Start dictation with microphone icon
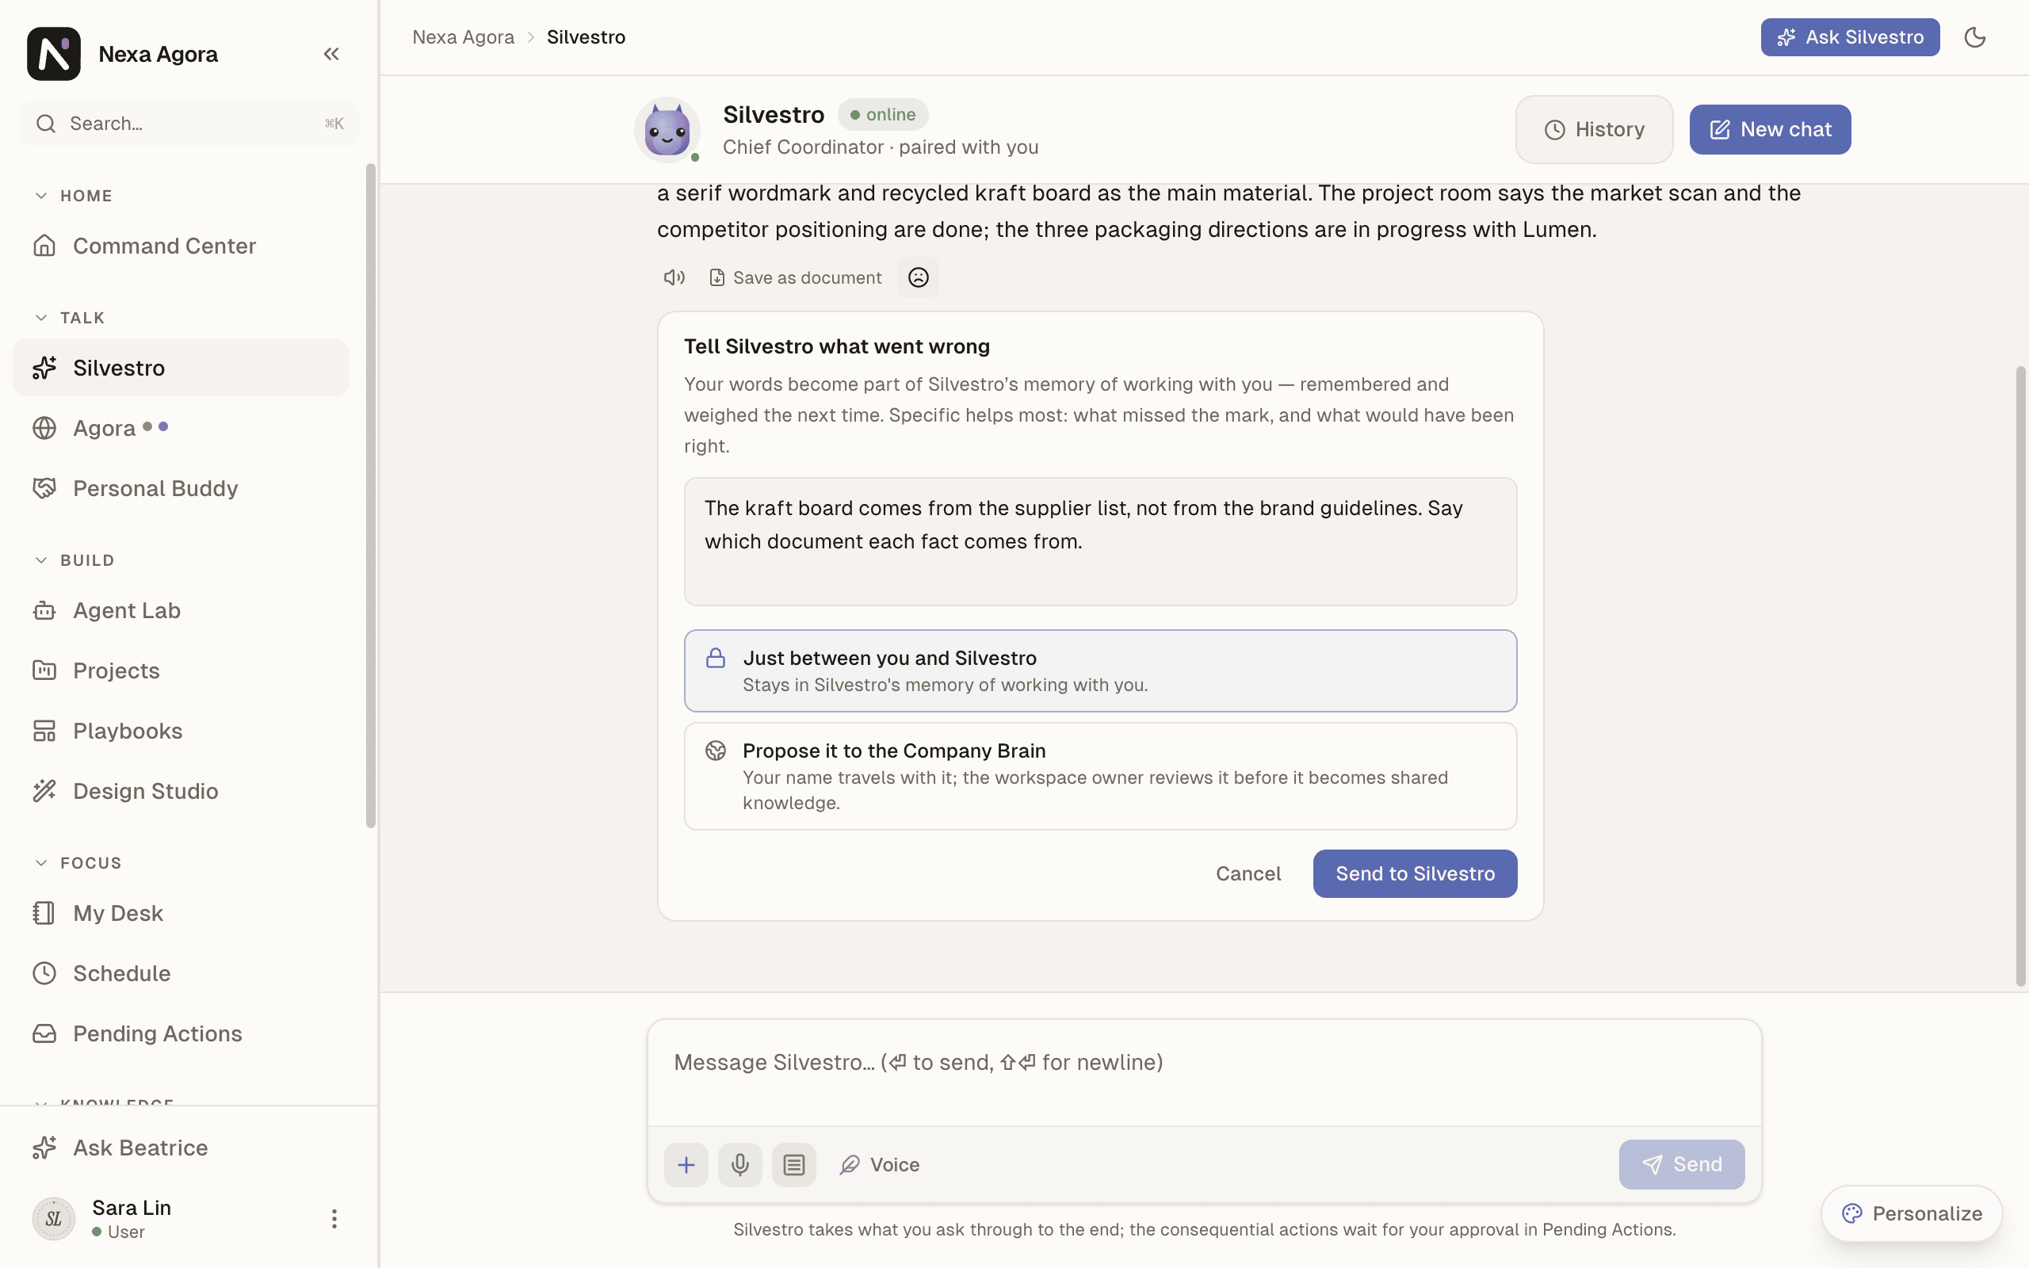 (x=739, y=1164)
